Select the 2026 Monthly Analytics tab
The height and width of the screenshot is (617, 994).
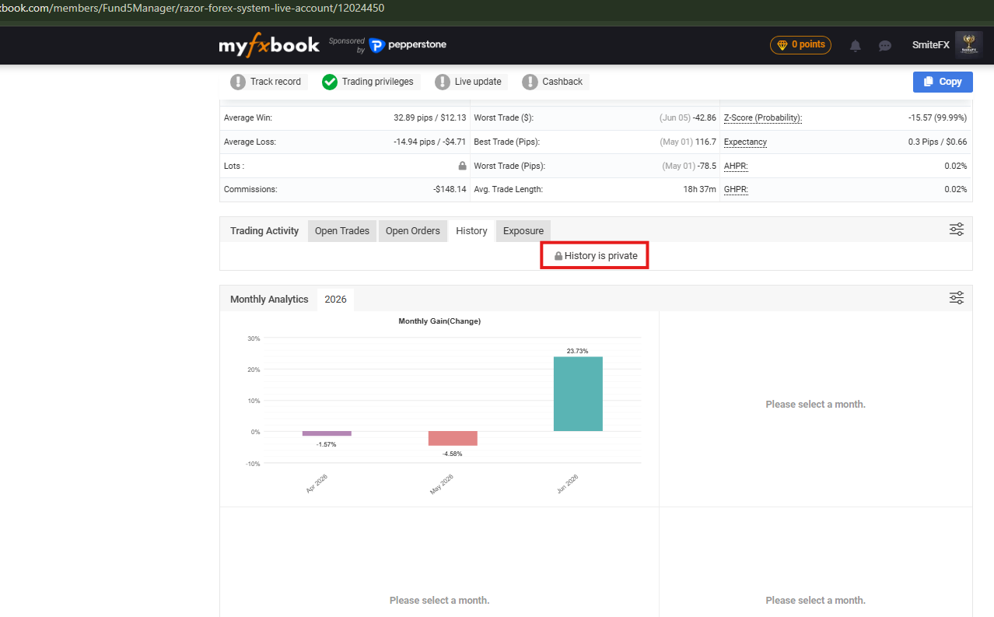pos(336,300)
